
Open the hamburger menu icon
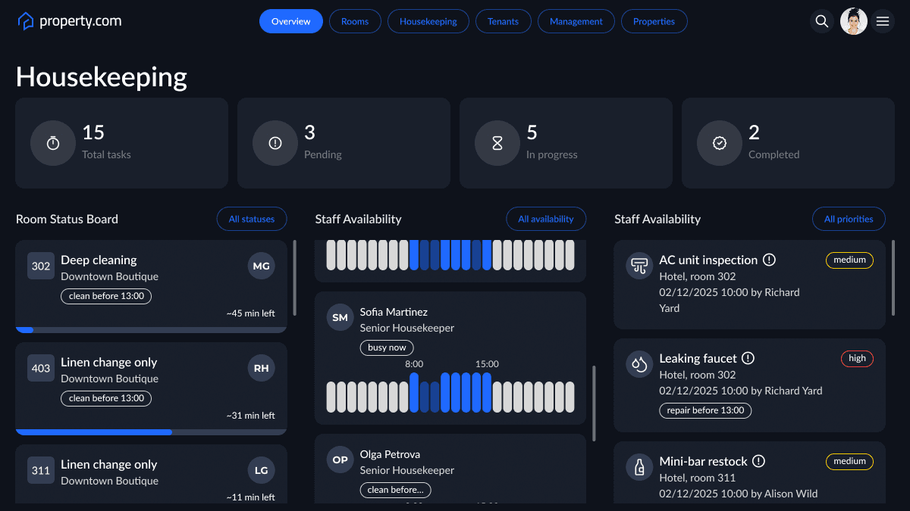tap(883, 21)
